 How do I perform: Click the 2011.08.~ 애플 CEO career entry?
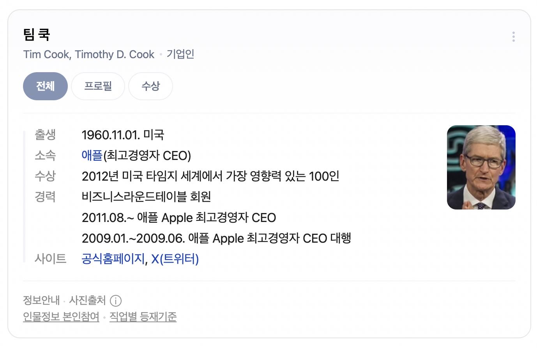(x=179, y=218)
